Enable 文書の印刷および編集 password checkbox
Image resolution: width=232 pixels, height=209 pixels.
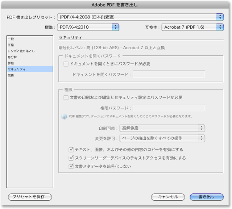point(66,97)
